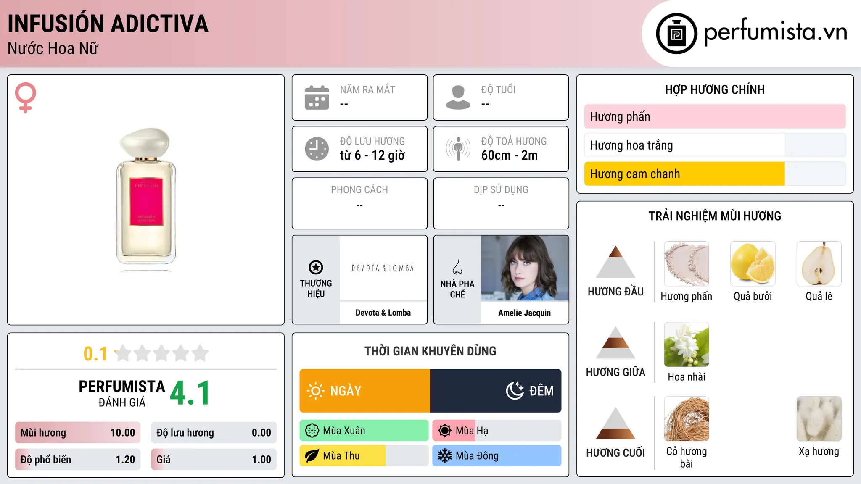Viewport: 861px width, 484px height.
Task: Open the Devota & Lomba brand link
Action: (383, 313)
